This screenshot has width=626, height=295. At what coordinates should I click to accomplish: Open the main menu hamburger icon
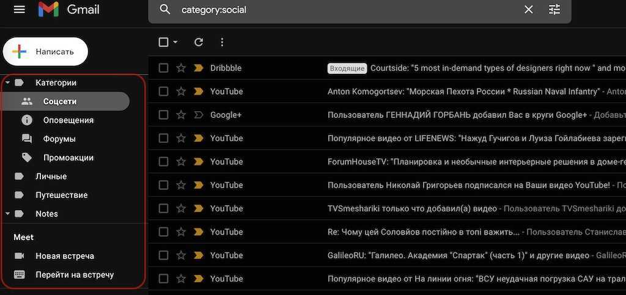[19, 9]
